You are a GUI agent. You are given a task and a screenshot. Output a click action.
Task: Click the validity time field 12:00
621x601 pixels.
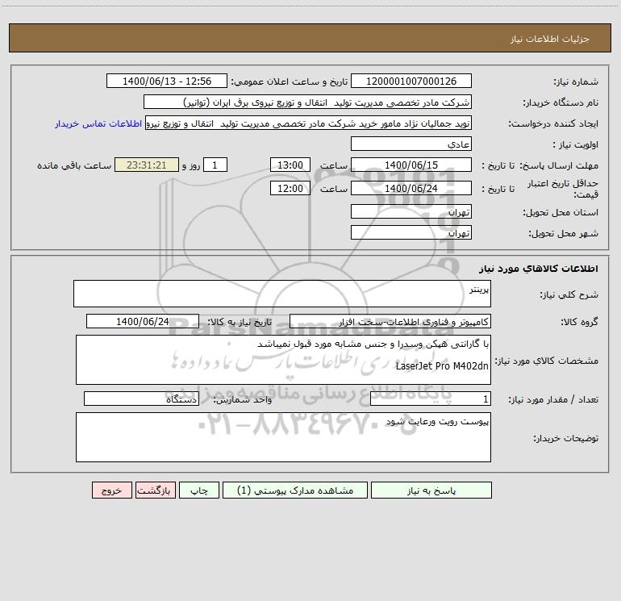pyautogui.click(x=290, y=188)
